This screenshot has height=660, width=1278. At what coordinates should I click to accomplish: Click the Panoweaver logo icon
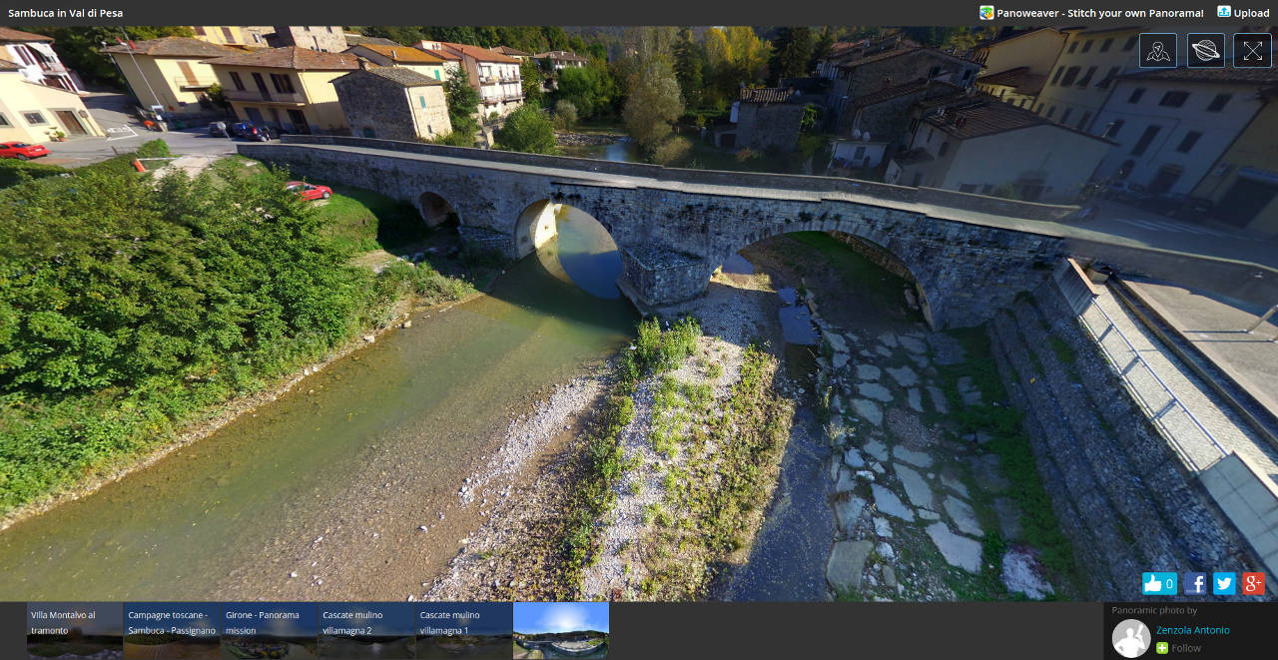[x=986, y=13]
